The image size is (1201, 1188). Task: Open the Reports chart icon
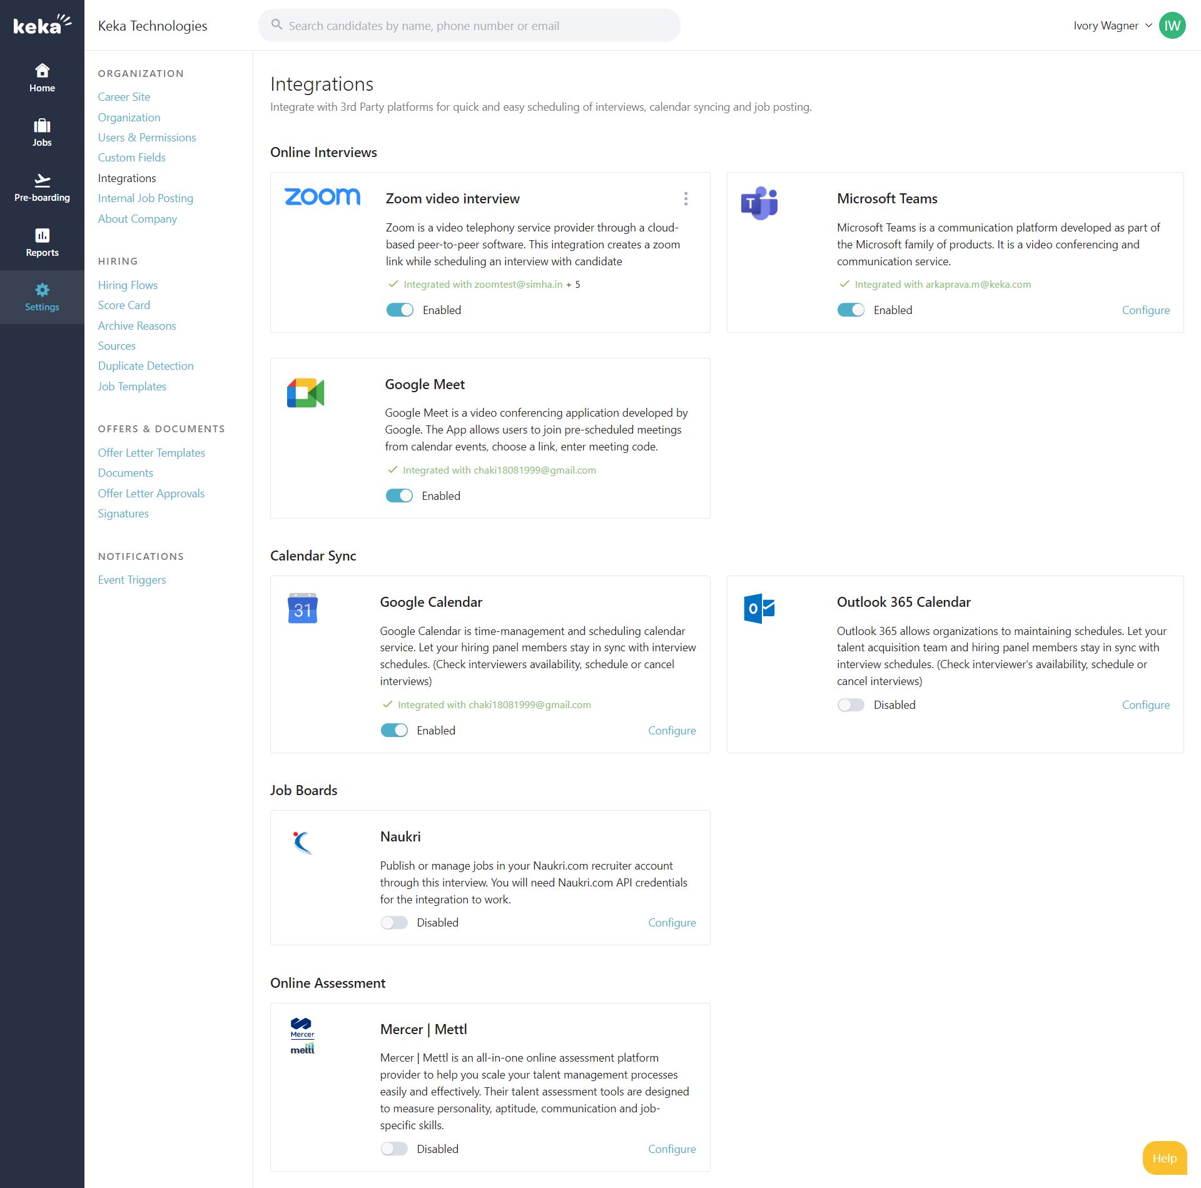pos(42,235)
